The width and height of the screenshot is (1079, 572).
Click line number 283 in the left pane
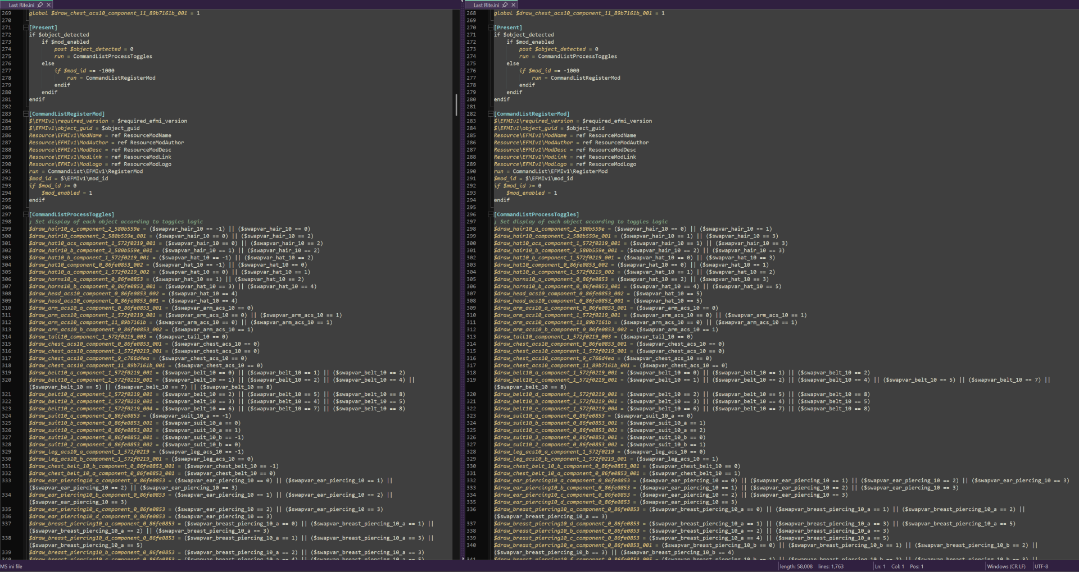point(7,114)
